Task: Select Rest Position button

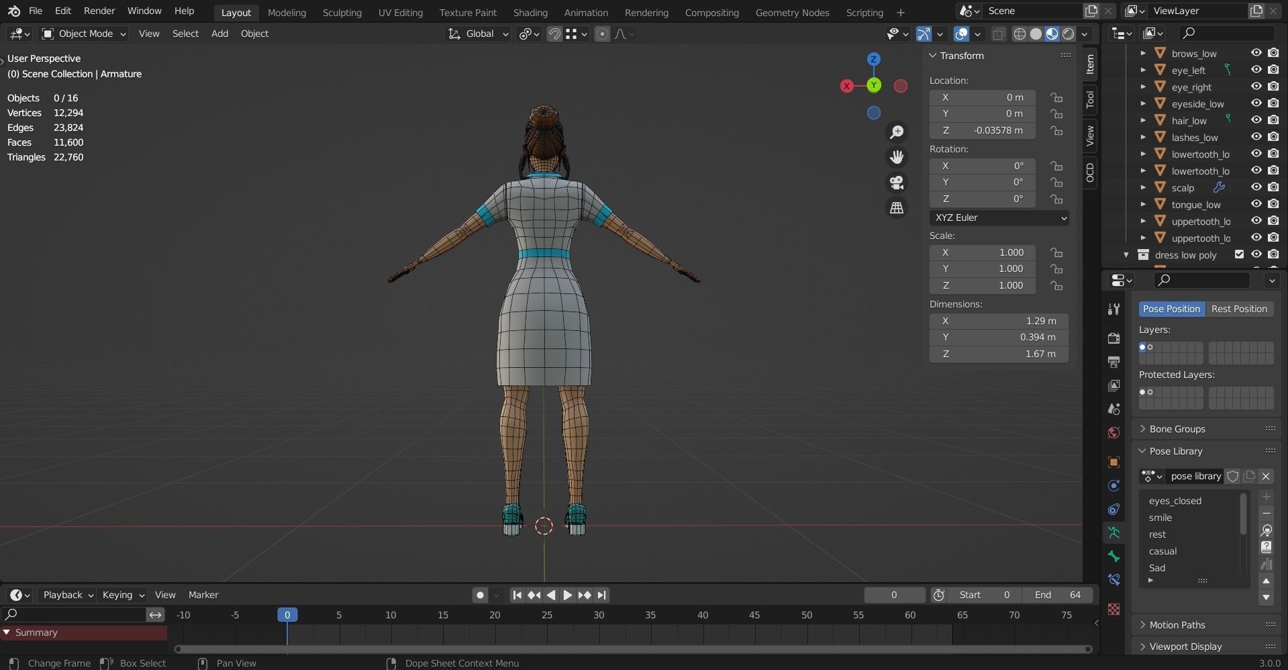Action: point(1239,309)
